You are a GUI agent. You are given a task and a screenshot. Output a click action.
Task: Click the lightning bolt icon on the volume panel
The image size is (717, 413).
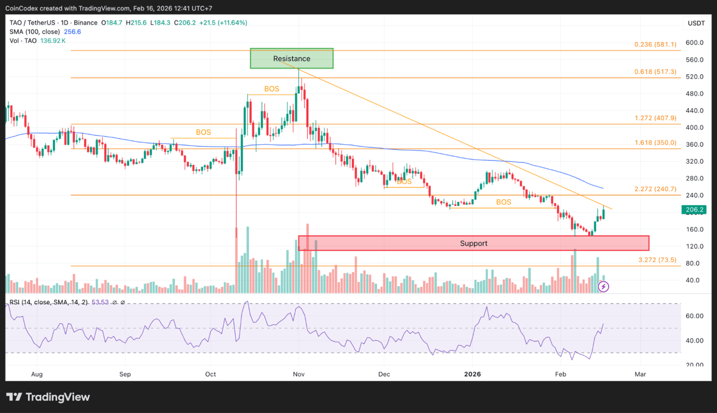(604, 287)
